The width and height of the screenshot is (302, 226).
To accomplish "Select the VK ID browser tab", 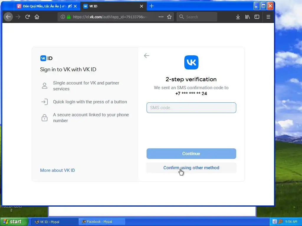I will pos(114,6).
